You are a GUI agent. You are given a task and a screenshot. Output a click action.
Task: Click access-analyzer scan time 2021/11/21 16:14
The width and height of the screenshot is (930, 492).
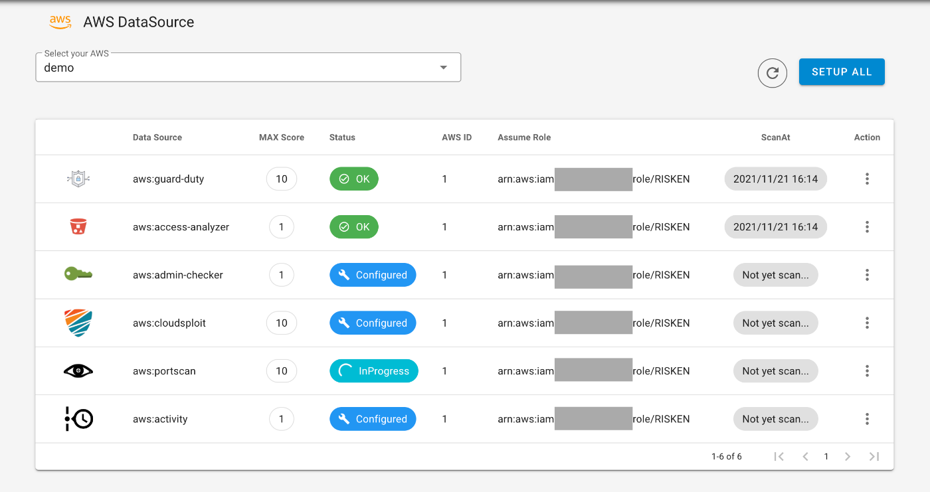point(776,227)
